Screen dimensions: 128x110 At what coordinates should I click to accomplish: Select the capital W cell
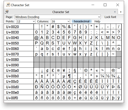pos(75,43)
